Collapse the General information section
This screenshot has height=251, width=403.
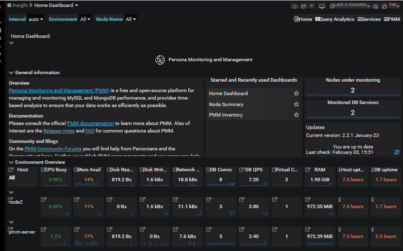click(11, 73)
